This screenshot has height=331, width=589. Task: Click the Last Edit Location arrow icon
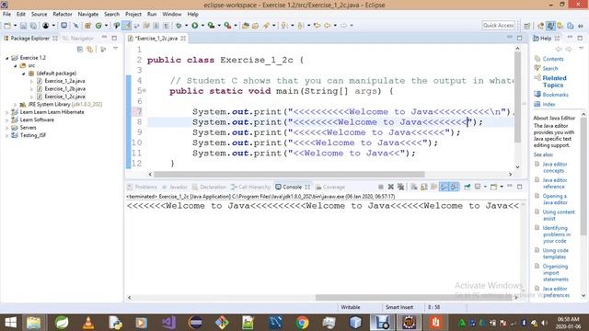click(x=317, y=26)
